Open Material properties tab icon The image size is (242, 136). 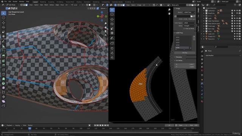(x=202, y=101)
